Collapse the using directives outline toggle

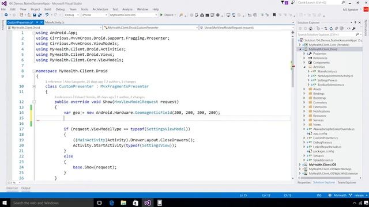(x=34, y=33)
